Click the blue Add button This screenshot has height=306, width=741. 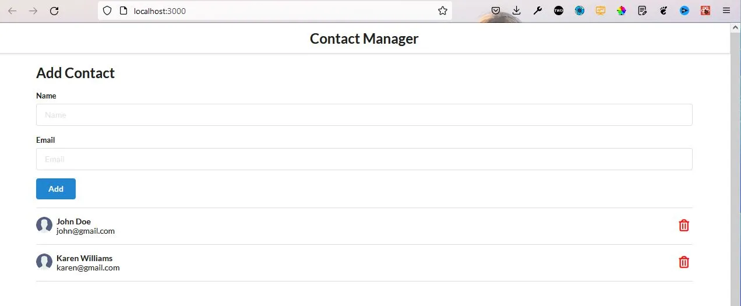56,189
